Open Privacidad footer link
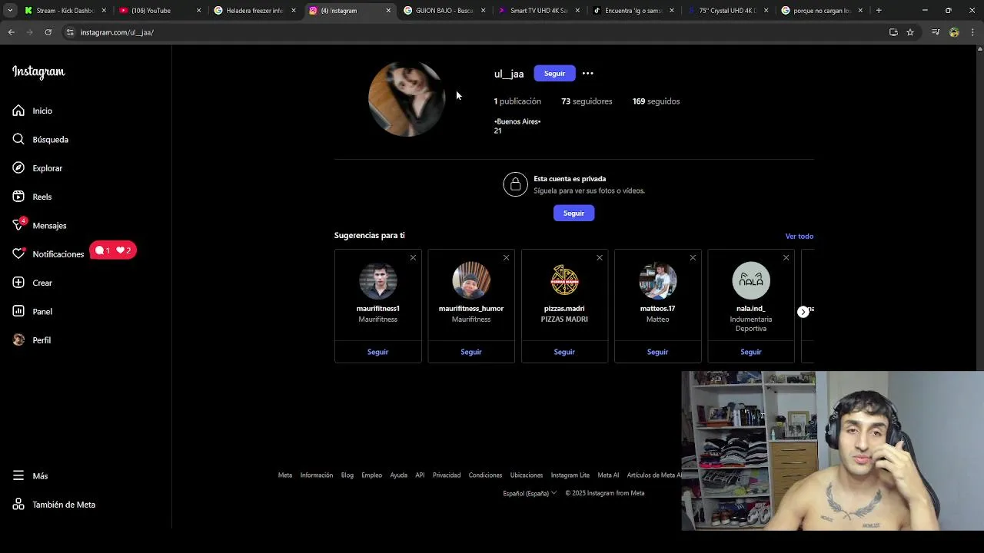The width and height of the screenshot is (984, 553). (447, 475)
